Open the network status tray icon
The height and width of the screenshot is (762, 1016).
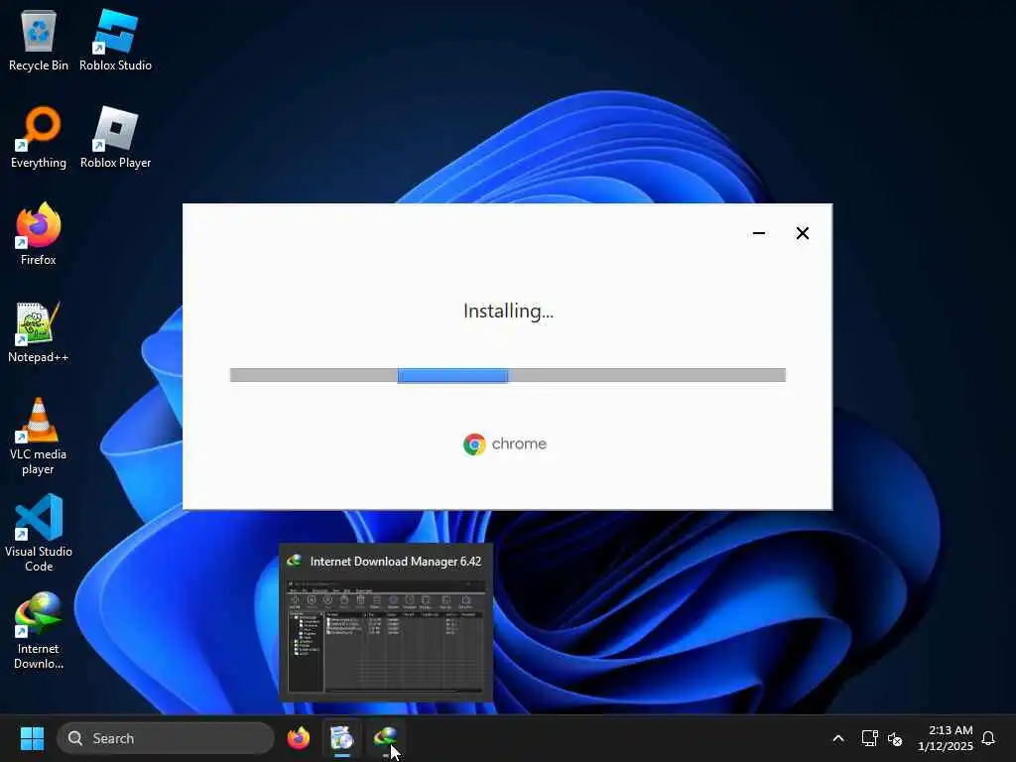[x=869, y=738]
